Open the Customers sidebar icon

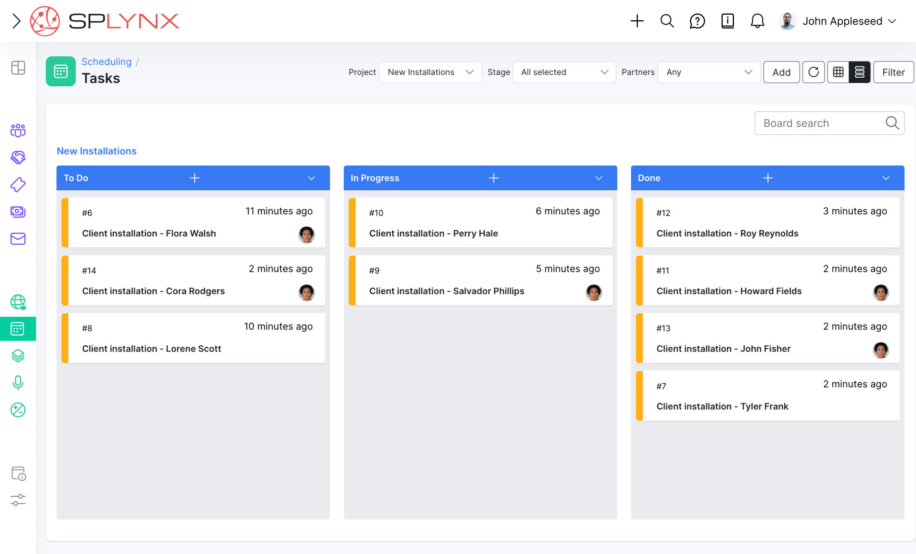[18, 131]
